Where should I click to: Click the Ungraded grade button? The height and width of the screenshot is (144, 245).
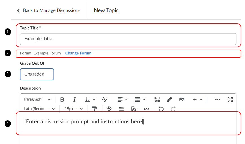(37, 74)
